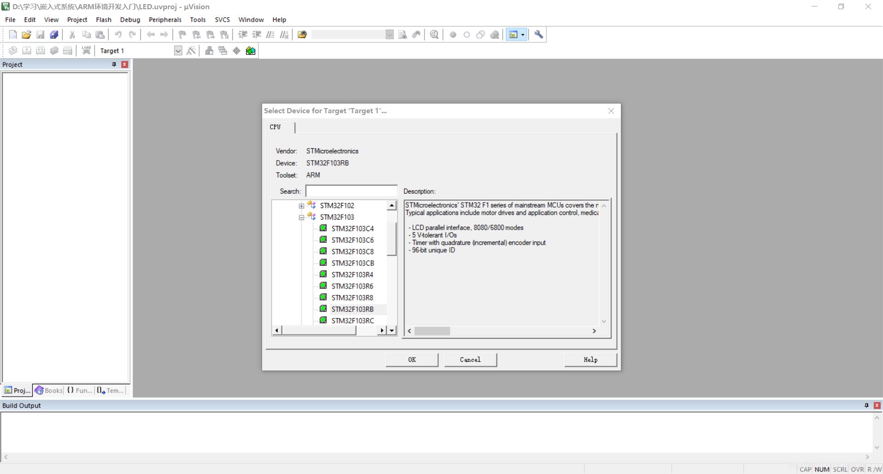This screenshot has width=883, height=474.
Task: Click the device tree vertical scrollbar thumb
Action: 391,239
